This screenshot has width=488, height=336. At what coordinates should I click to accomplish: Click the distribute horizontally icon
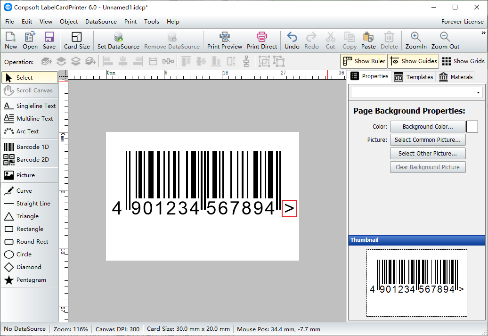point(168,61)
